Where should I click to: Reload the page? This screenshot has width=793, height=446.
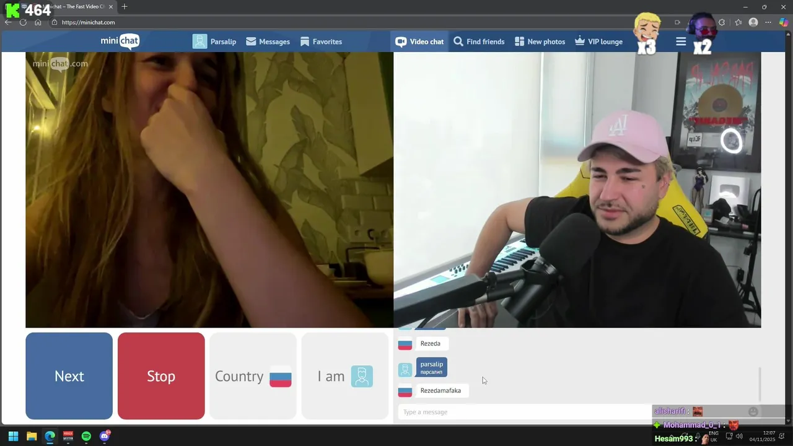coord(23,22)
